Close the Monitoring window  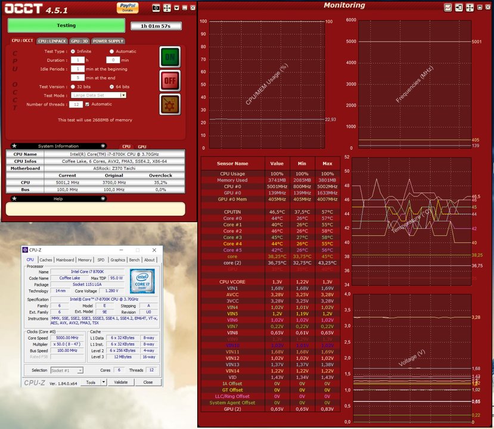click(x=487, y=7)
